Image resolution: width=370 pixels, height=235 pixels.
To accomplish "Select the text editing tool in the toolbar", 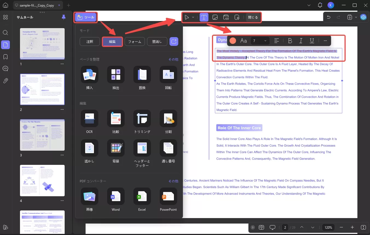I will (204, 17).
